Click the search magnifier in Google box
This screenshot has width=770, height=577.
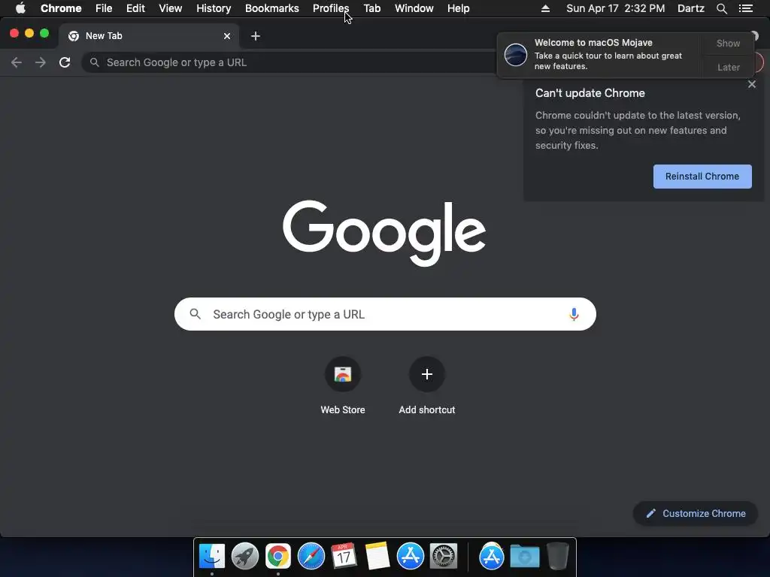point(195,314)
